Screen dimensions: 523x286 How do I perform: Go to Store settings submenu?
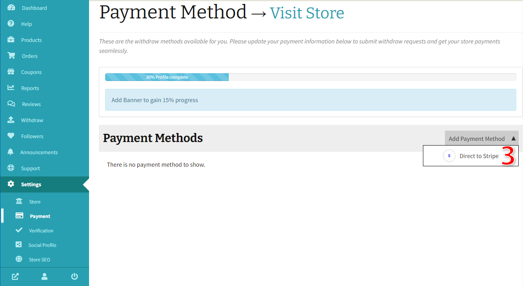tap(35, 202)
